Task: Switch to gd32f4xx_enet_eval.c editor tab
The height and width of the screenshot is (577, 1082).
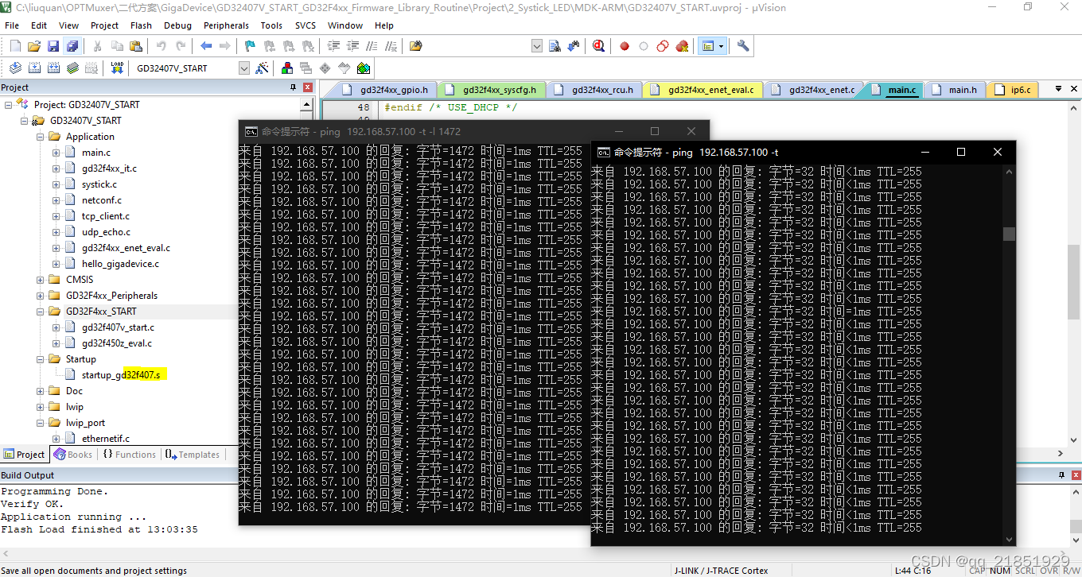Action: 703,90
